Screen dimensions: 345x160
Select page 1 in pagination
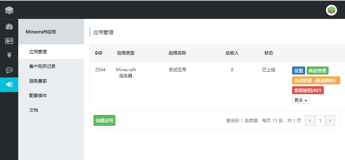pos(320,121)
